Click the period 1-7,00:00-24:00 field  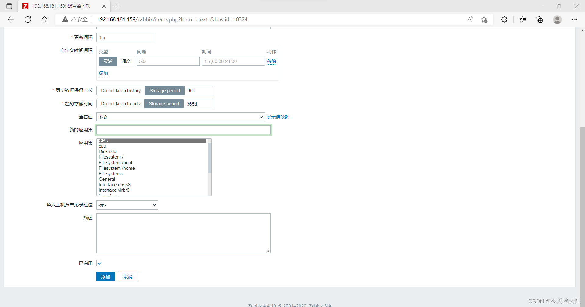(x=233, y=61)
